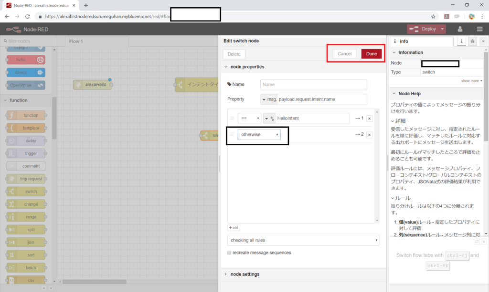Enable recreate message sequences checkbox
The width and height of the screenshot is (489, 292).
229,252
